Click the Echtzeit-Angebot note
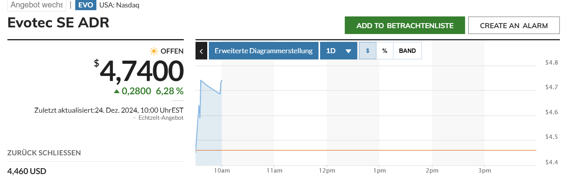Image resolution: width=583 pixels, height=178 pixels. (x=161, y=118)
